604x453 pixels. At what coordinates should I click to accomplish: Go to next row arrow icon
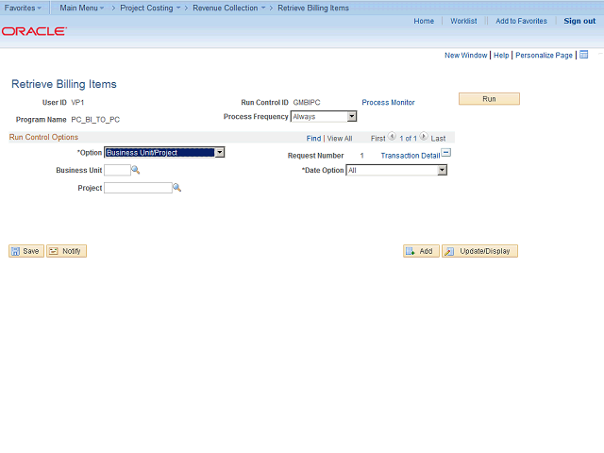click(424, 136)
